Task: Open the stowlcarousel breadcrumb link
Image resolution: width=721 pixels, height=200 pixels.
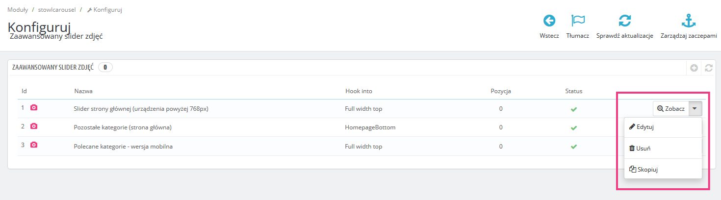Action: point(56,9)
